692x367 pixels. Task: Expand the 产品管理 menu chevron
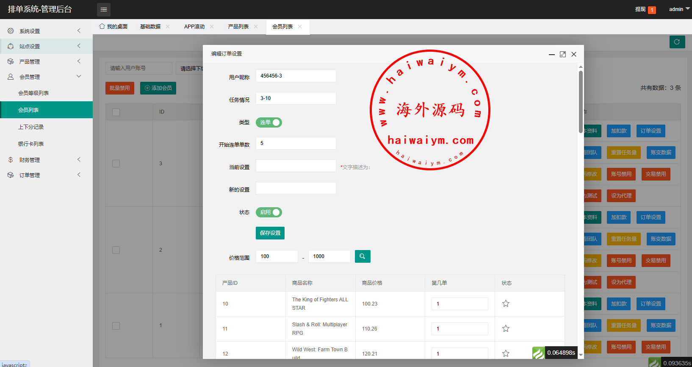click(79, 61)
